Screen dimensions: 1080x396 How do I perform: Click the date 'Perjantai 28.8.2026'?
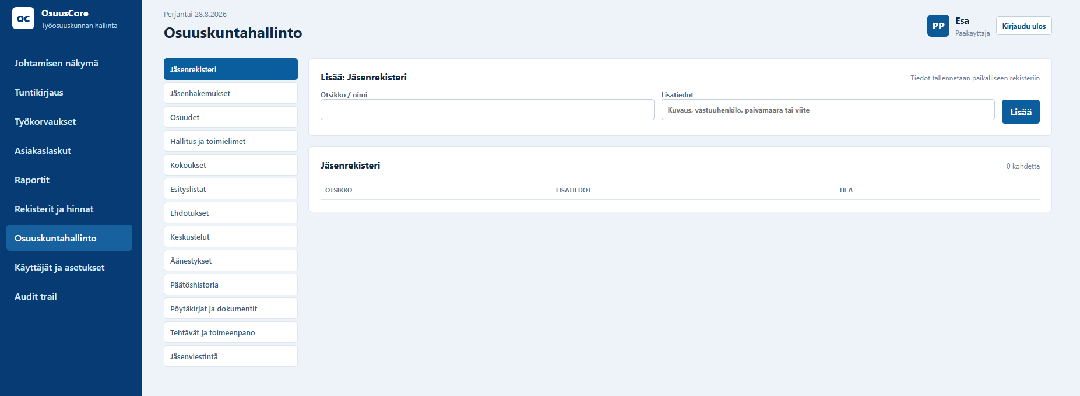[195, 14]
